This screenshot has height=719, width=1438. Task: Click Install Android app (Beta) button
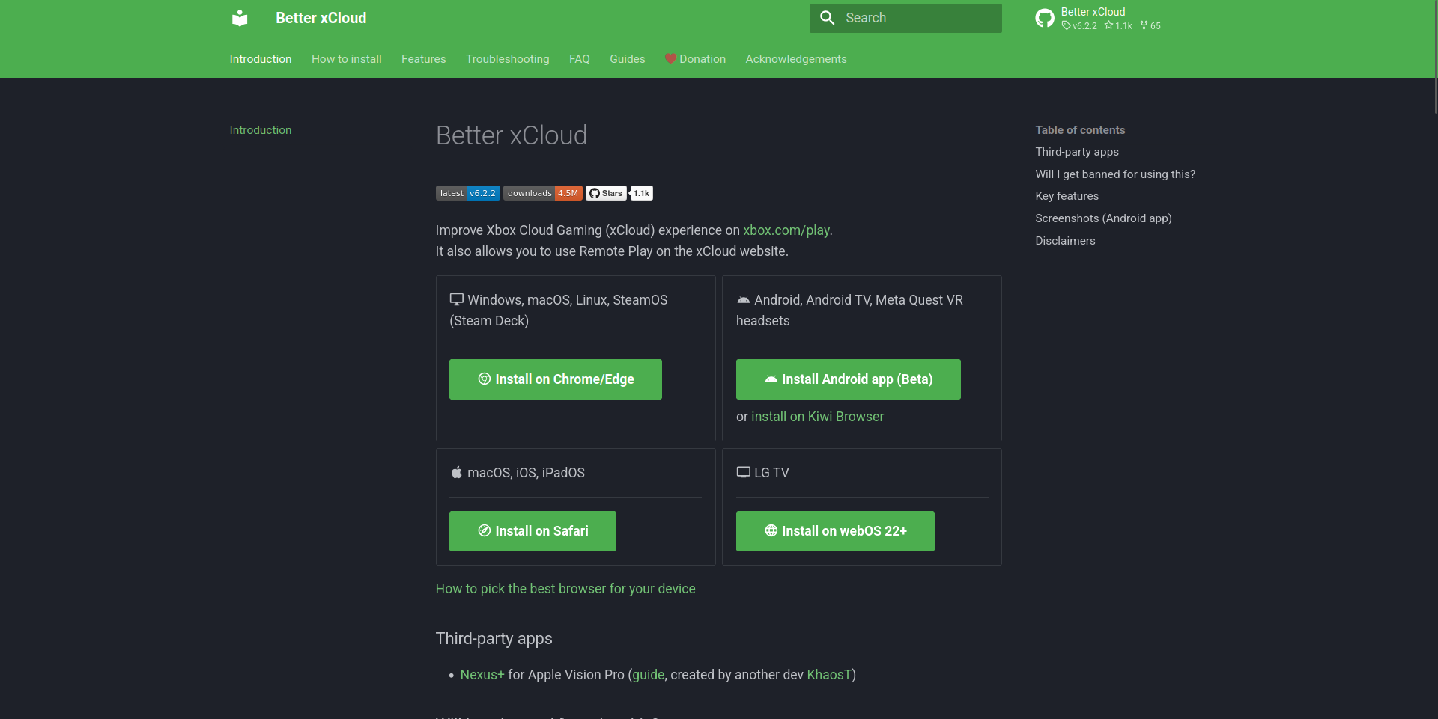849,379
